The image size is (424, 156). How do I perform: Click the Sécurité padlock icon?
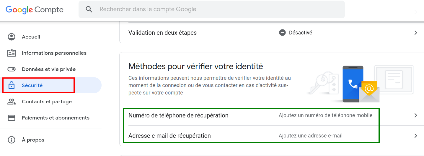[x=12, y=85]
